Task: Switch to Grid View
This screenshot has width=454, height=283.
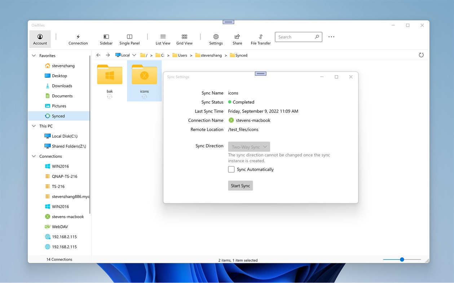Action: coord(184,39)
